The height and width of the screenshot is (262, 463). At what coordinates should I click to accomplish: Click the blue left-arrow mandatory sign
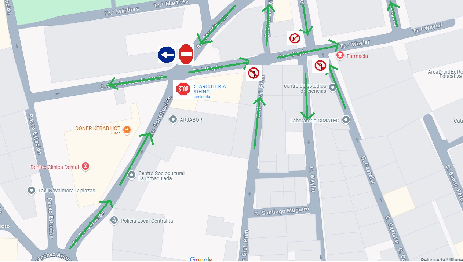[167, 55]
